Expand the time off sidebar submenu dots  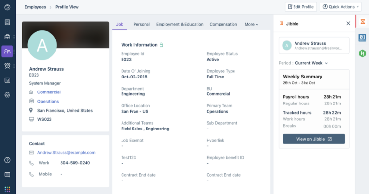14,66
